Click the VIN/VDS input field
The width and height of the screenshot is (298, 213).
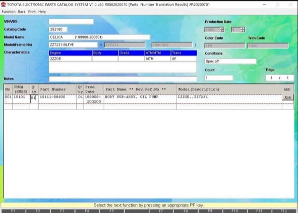click(x=71, y=22)
